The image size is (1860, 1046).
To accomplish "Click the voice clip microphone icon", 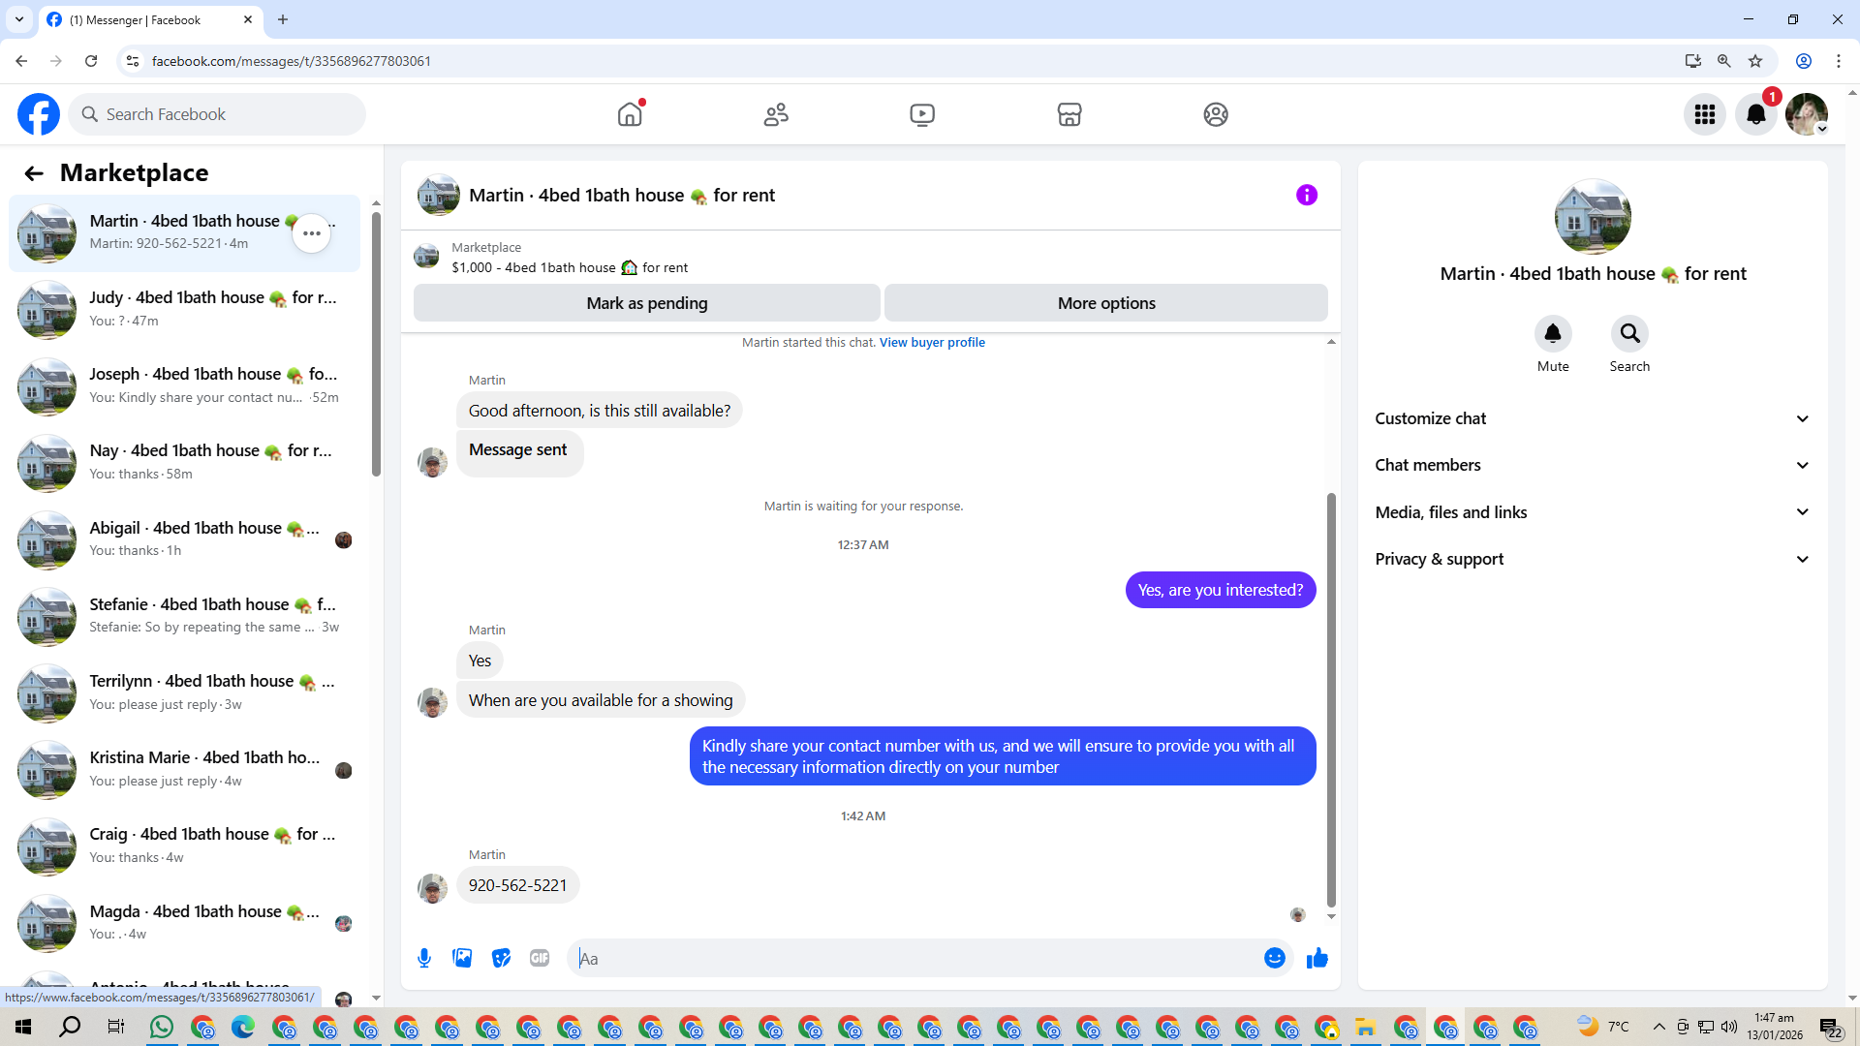I will point(424,959).
